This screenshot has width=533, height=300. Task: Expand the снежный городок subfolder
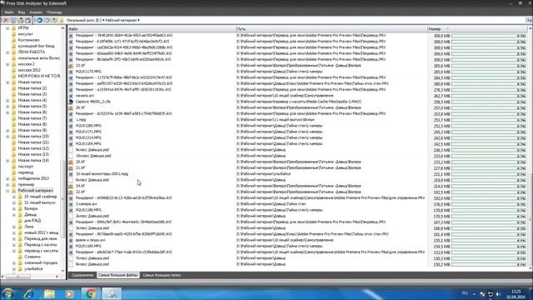point(14,263)
